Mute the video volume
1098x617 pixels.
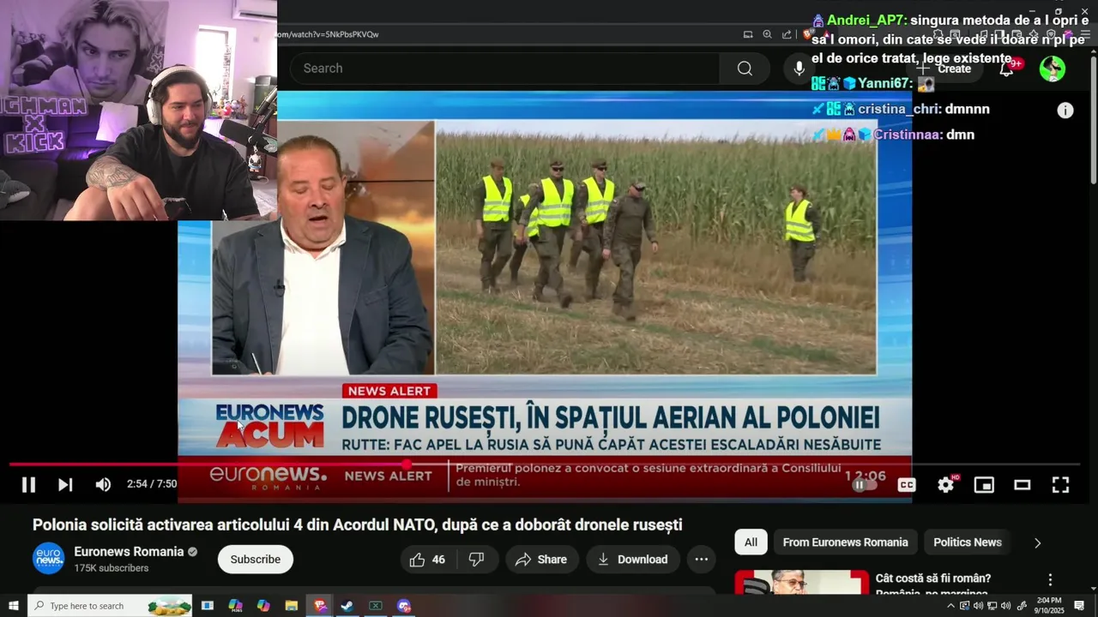[x=103, y=485]
